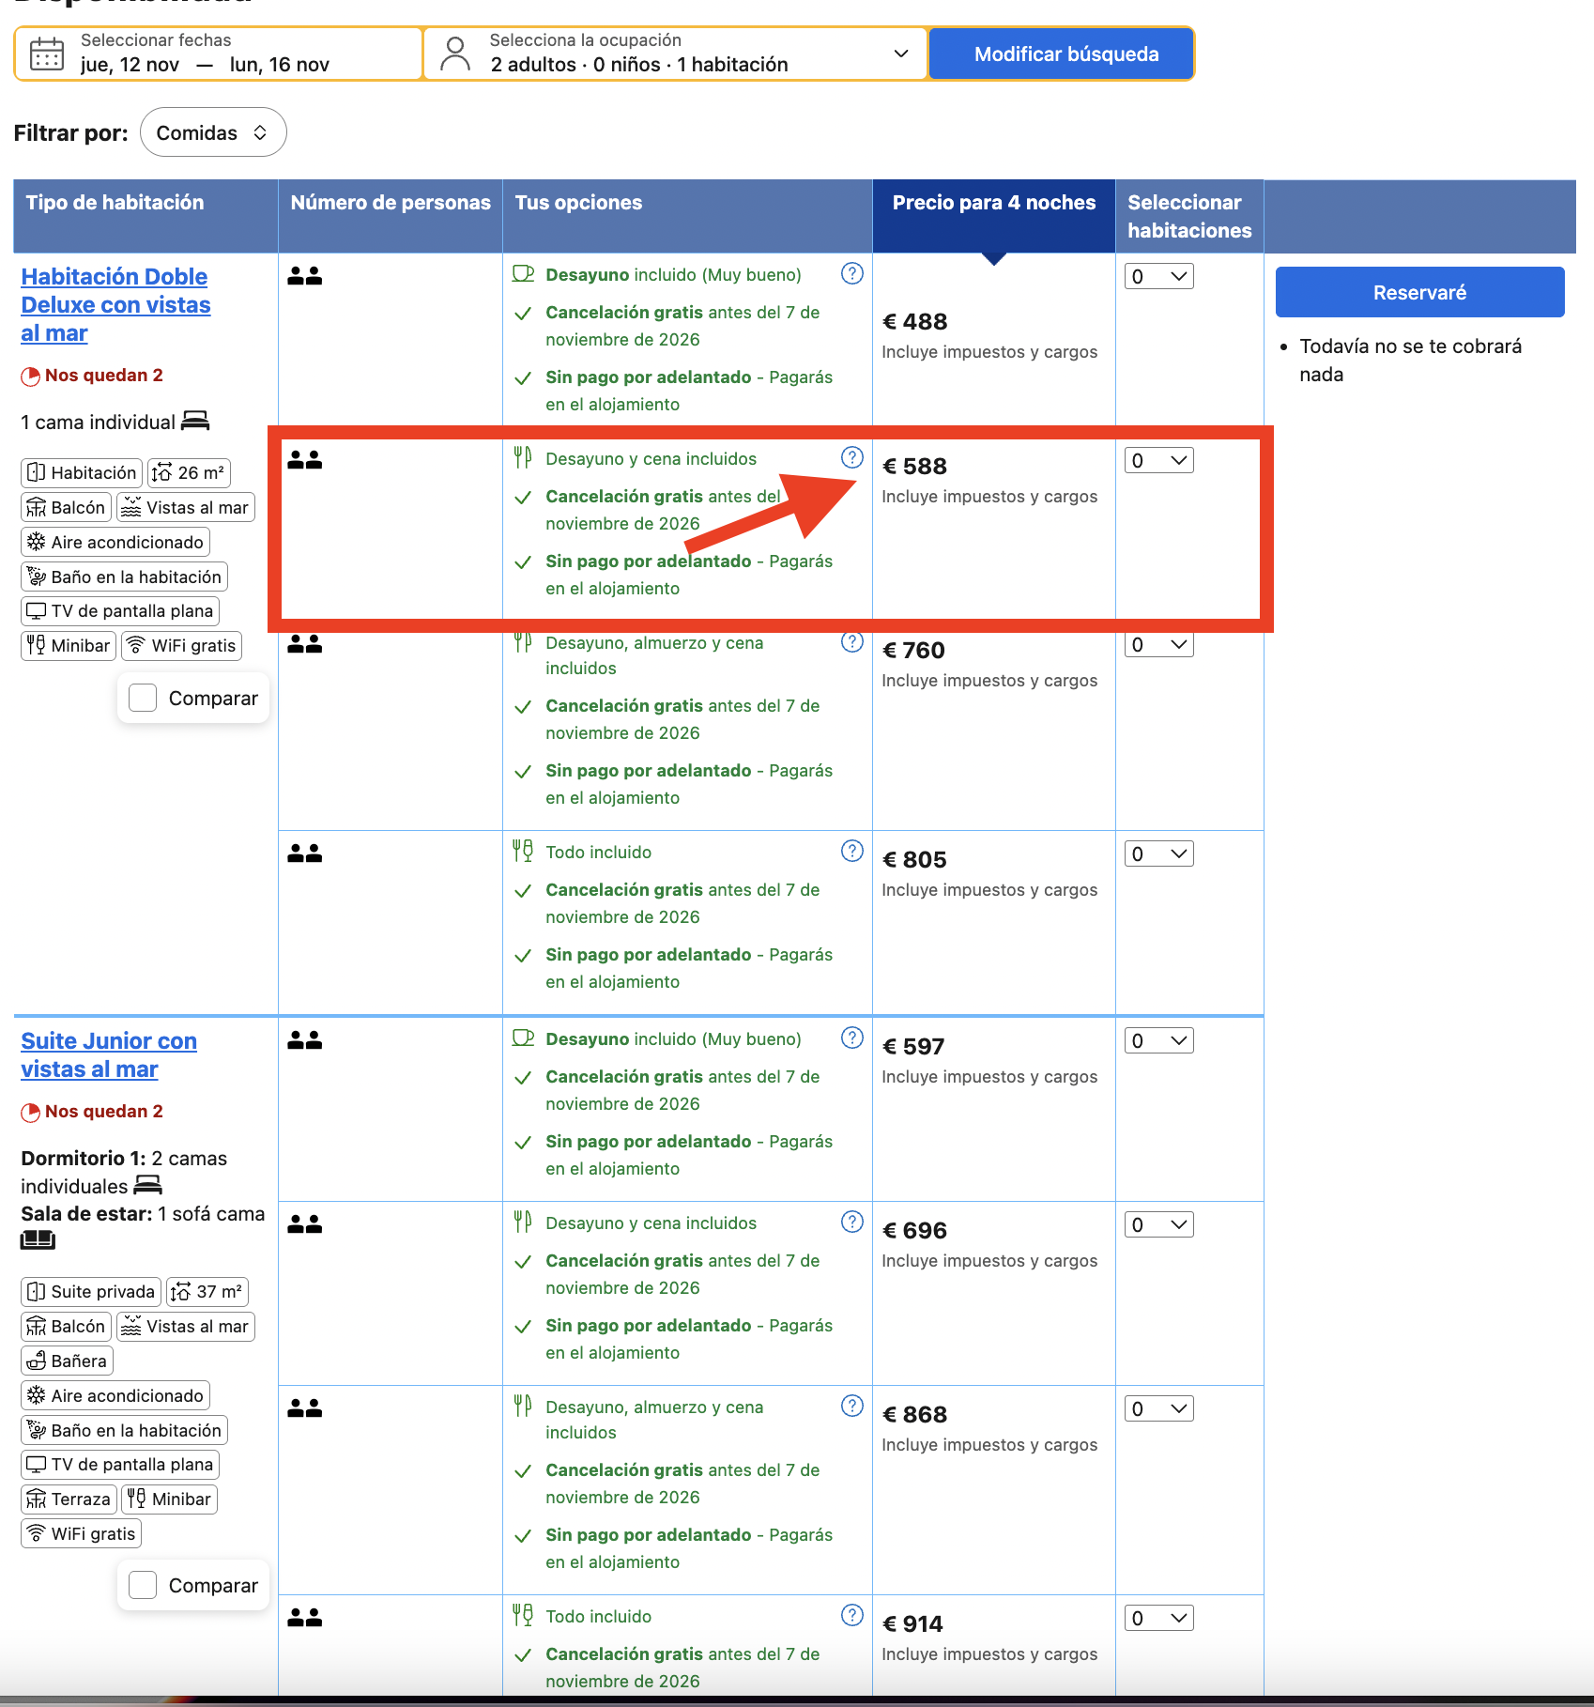Open help icon for Deluxe €760 option
The image size is (1594, 1707).
point(851,641)
